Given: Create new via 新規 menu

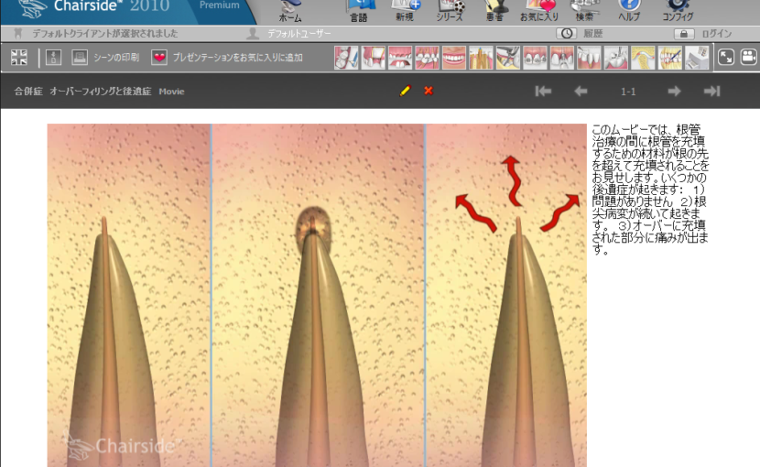Looking at the screenshot, I should point(405,11).
